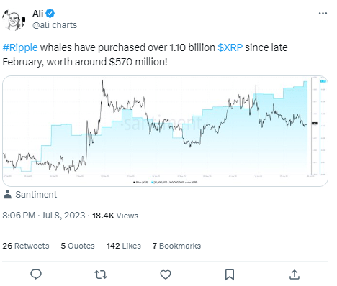View the 5 Quotes list

[x=78, y=246]
